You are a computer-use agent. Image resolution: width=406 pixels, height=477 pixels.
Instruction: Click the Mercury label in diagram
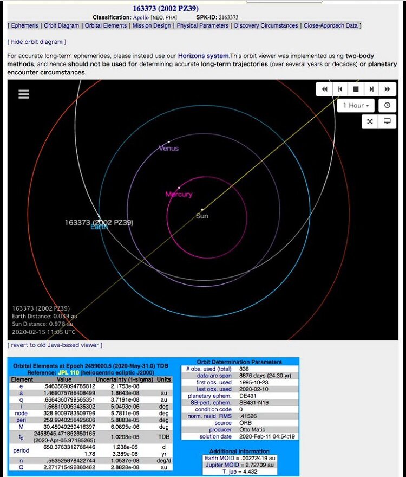179,194
